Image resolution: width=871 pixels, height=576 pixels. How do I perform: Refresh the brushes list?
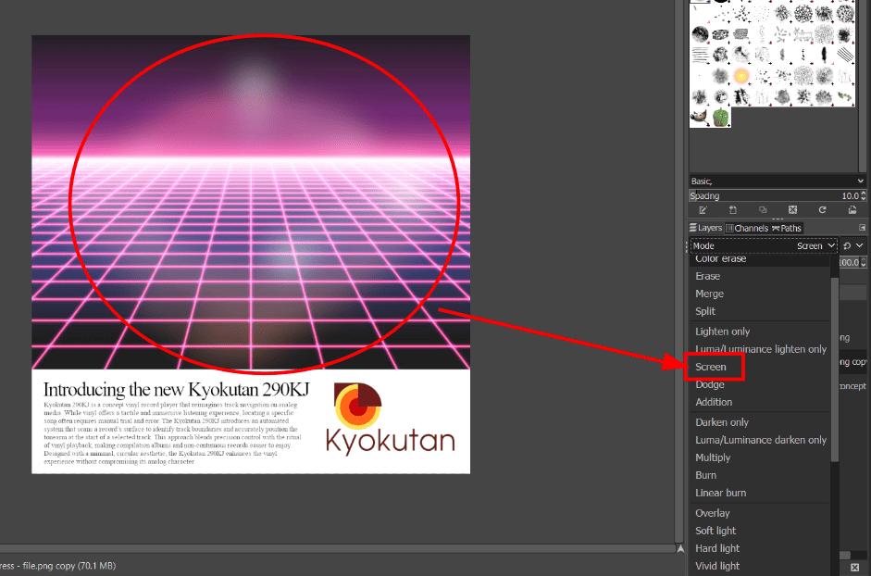(823, 209)
